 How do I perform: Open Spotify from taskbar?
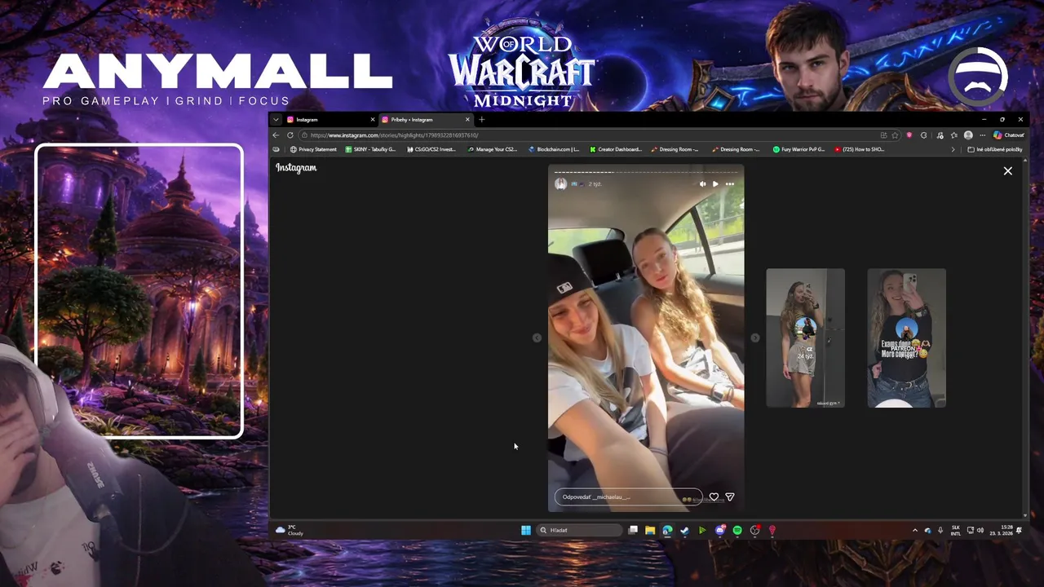pyautogui.click(x=737, y=530)
